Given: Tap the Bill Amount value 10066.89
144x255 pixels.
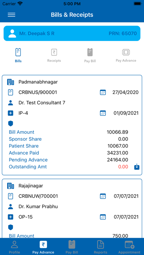Looking at the screenshot, I should pos(118,132).
